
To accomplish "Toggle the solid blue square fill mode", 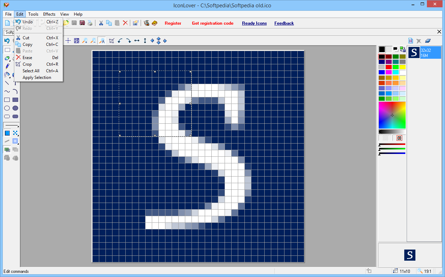I will pyautogui.click(x=7, y=133).
